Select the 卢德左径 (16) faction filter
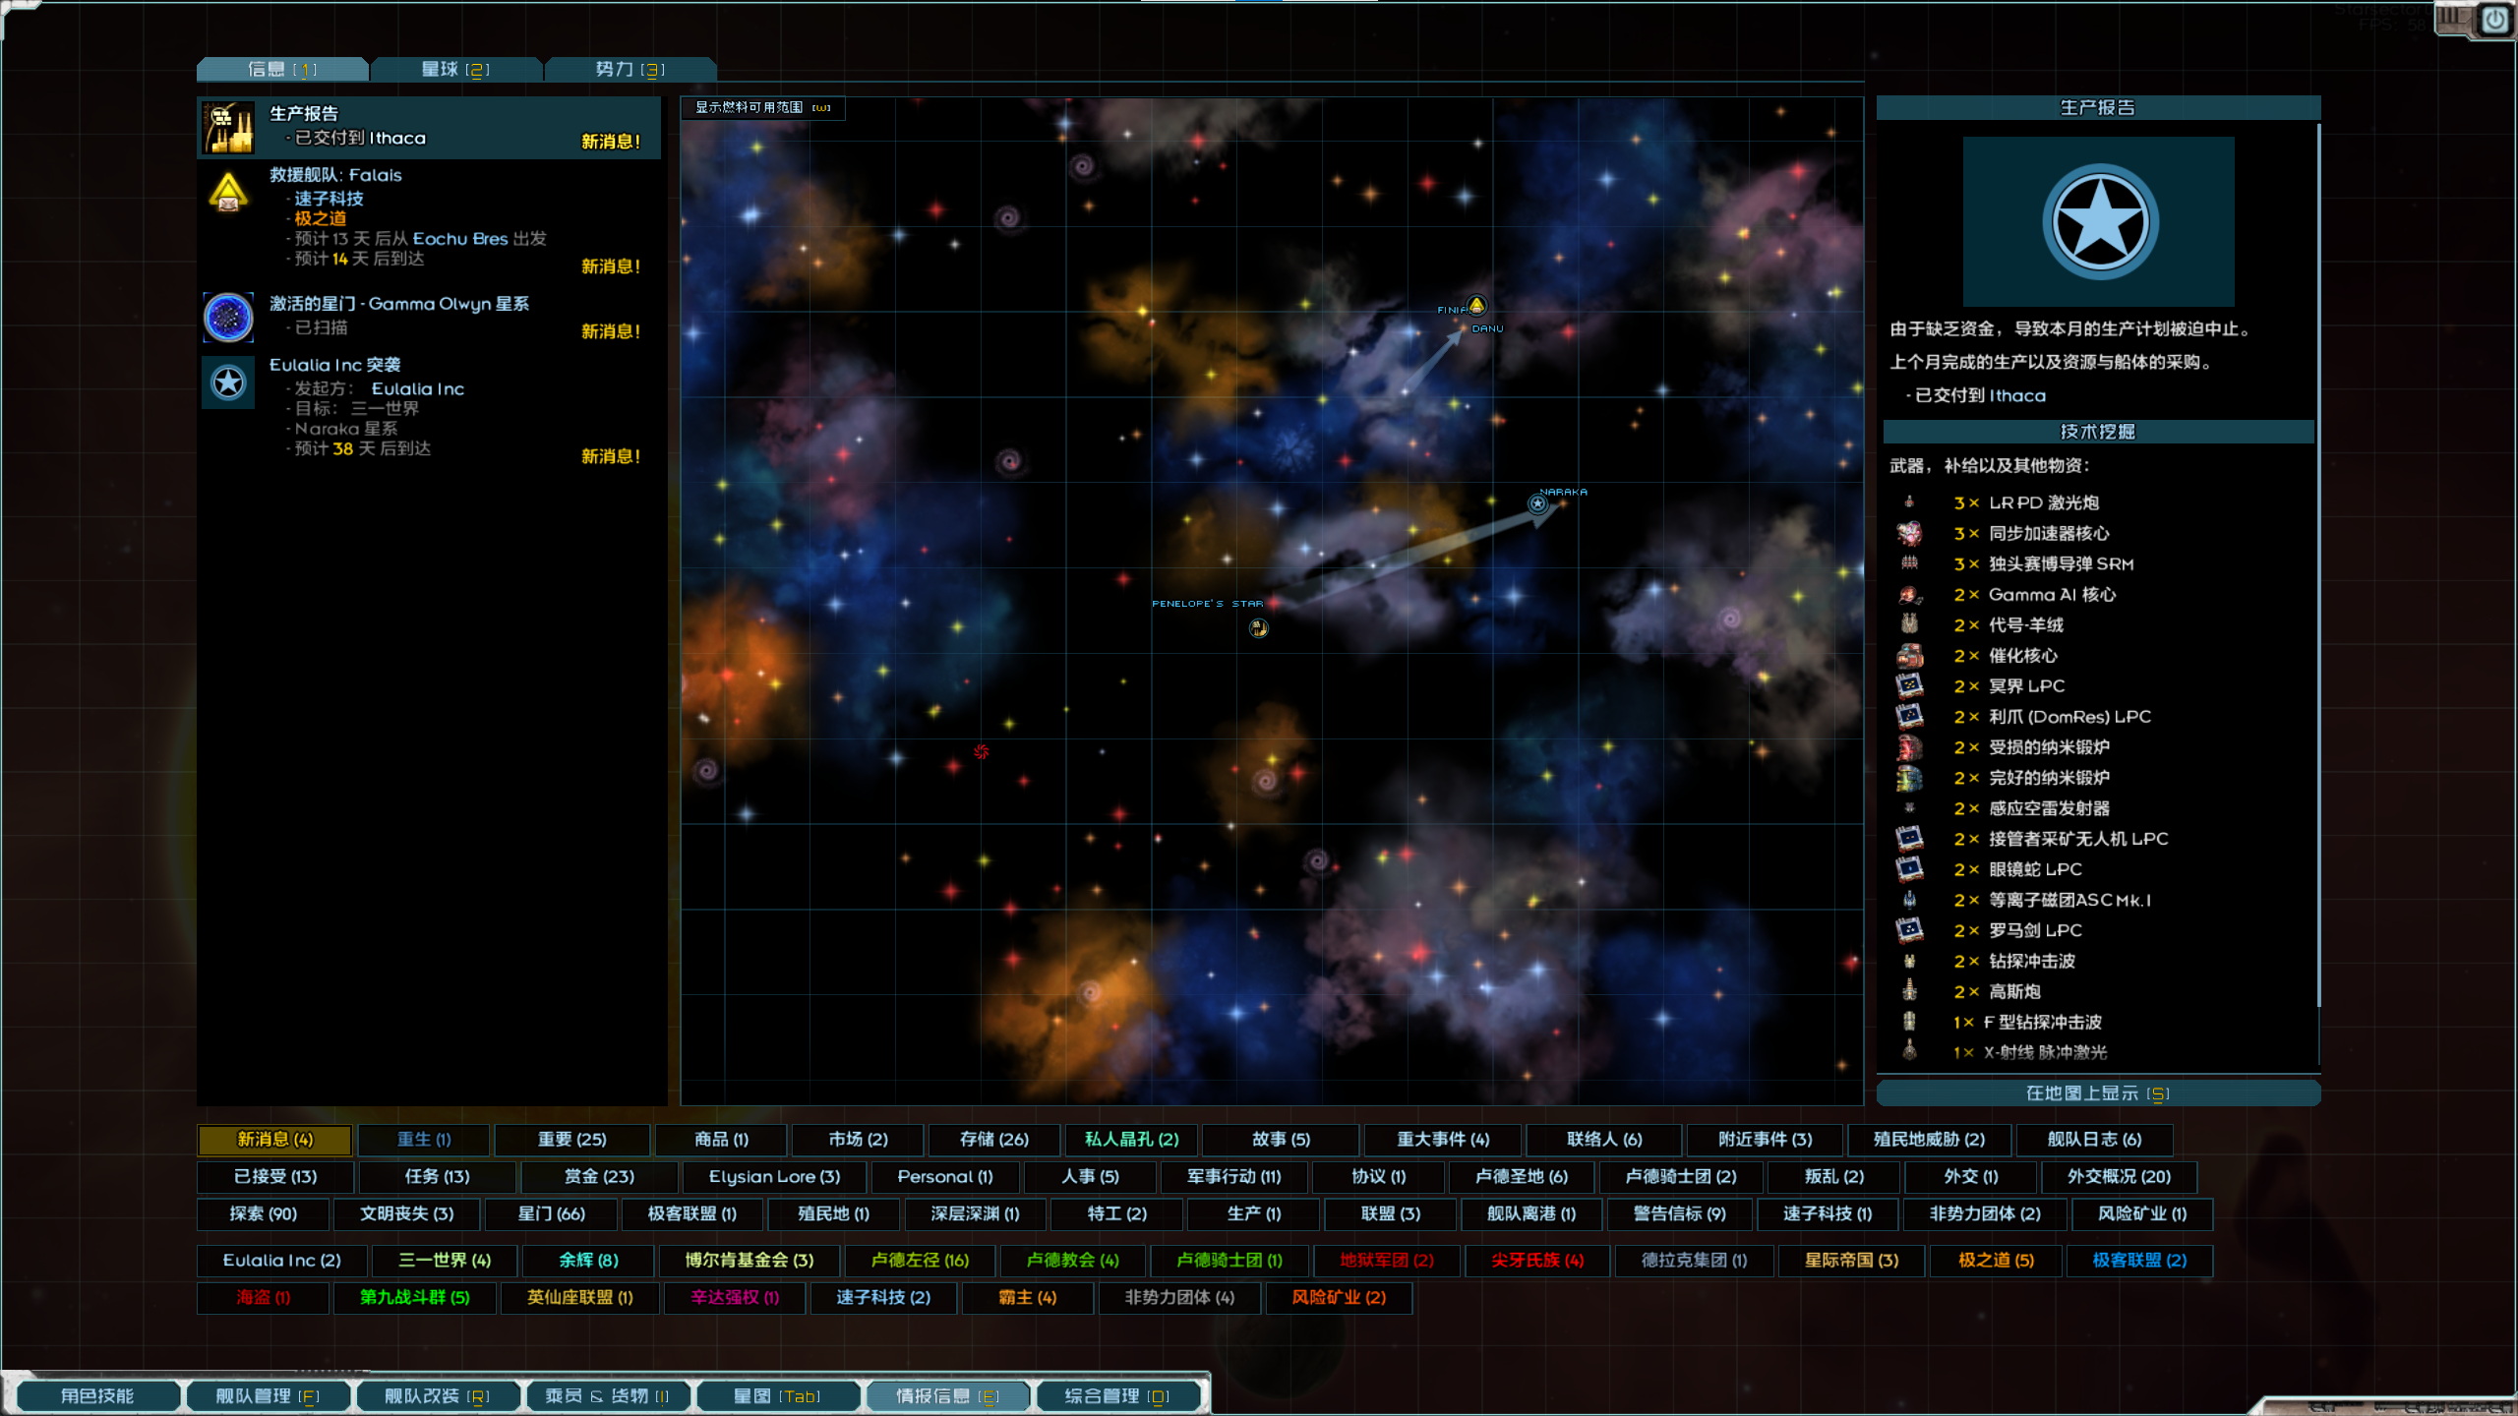Screen dimensions: 2518x1416 pyautogui.click(x=920, y=1260)
